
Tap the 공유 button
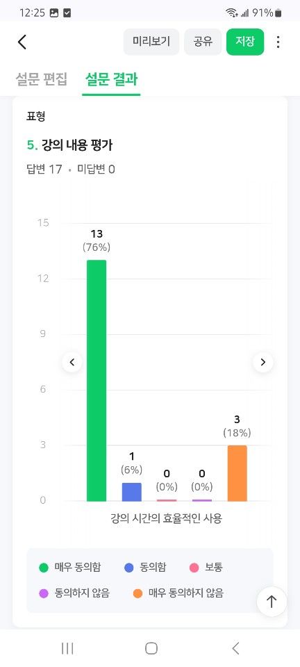click(x=203, y=42)
